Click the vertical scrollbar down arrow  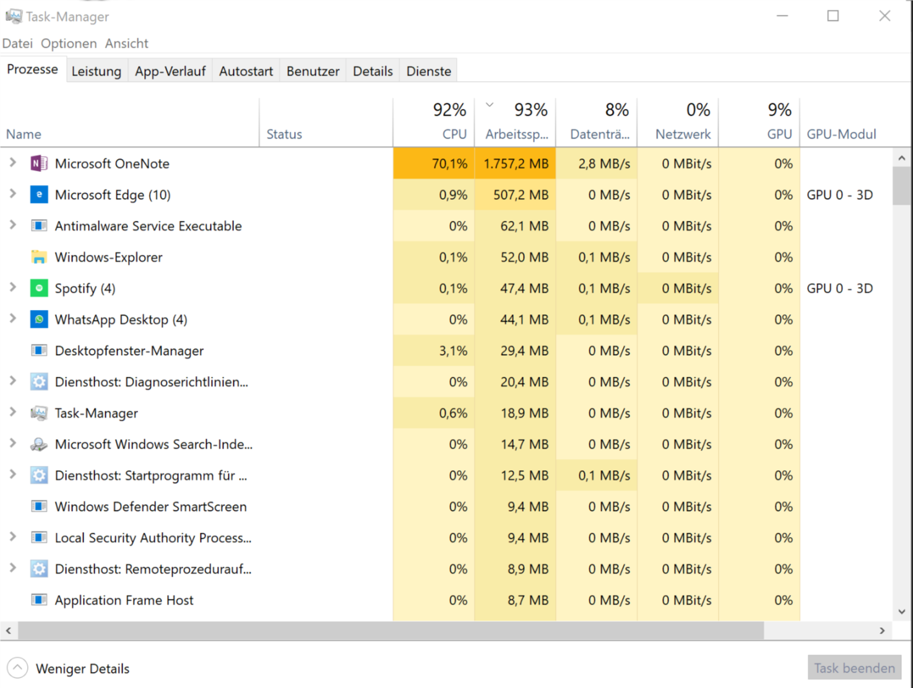click(902, 612)
